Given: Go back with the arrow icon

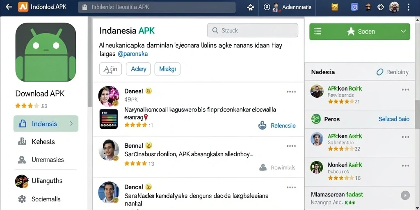Looking at the screenshot, I should coord(9,7).
